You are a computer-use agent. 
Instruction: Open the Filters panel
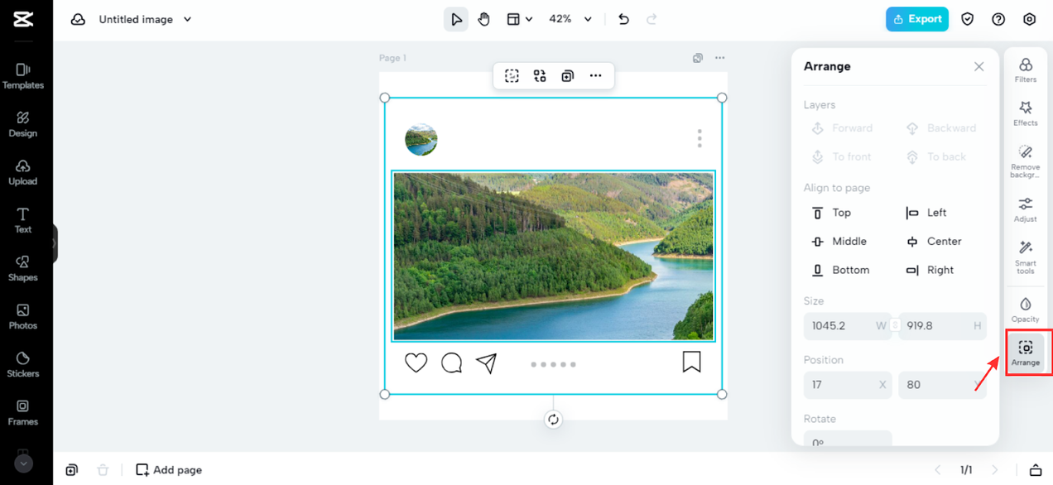[x=1025, y=70]
